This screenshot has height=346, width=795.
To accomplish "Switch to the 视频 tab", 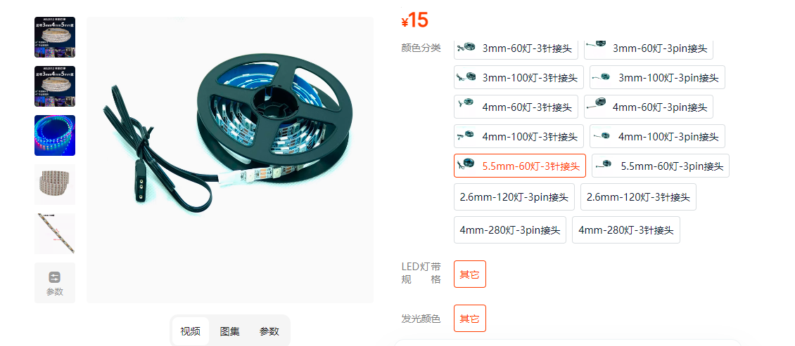I will [190, 331].
